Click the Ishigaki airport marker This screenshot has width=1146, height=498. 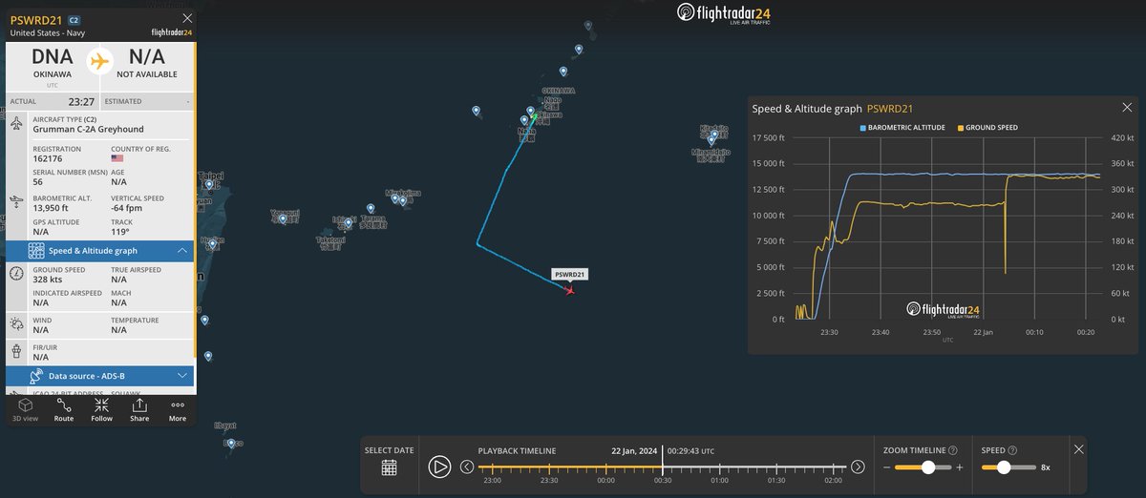[x=350, y=223]
